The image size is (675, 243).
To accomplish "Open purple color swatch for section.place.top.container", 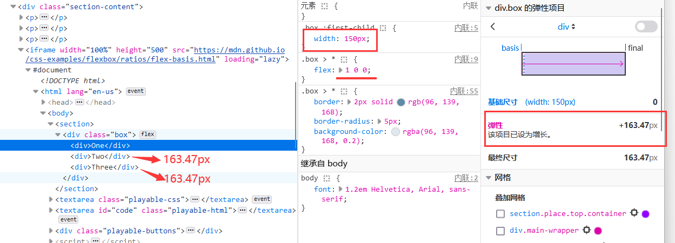I will coord(645,214).
